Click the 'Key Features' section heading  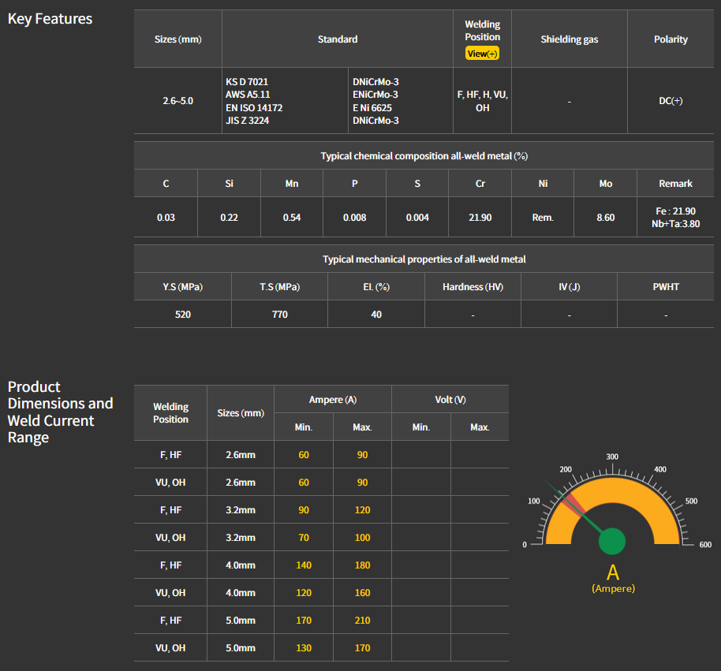(50, 19)
